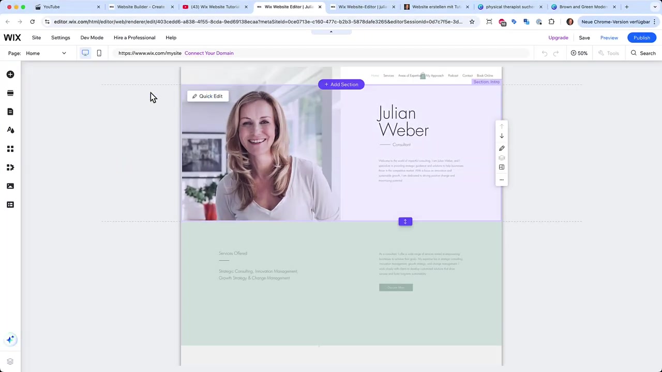The width and height of the screenshot is (662, 372).
Task: Click the Quick Edit button
Action: point(207,96)
